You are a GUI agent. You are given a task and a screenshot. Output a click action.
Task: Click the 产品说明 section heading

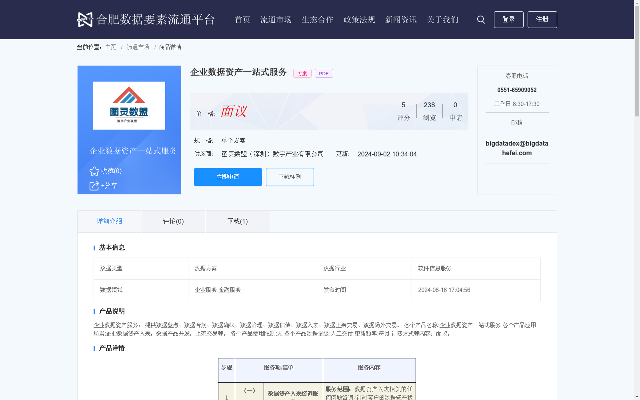[x=112, y=311]
